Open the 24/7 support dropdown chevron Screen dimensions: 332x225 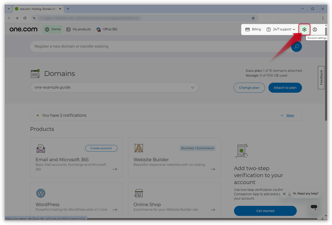pos(294,29)
